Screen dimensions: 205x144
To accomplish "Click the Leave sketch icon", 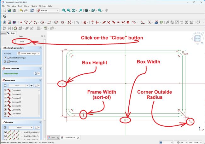I will click(5, 22).
